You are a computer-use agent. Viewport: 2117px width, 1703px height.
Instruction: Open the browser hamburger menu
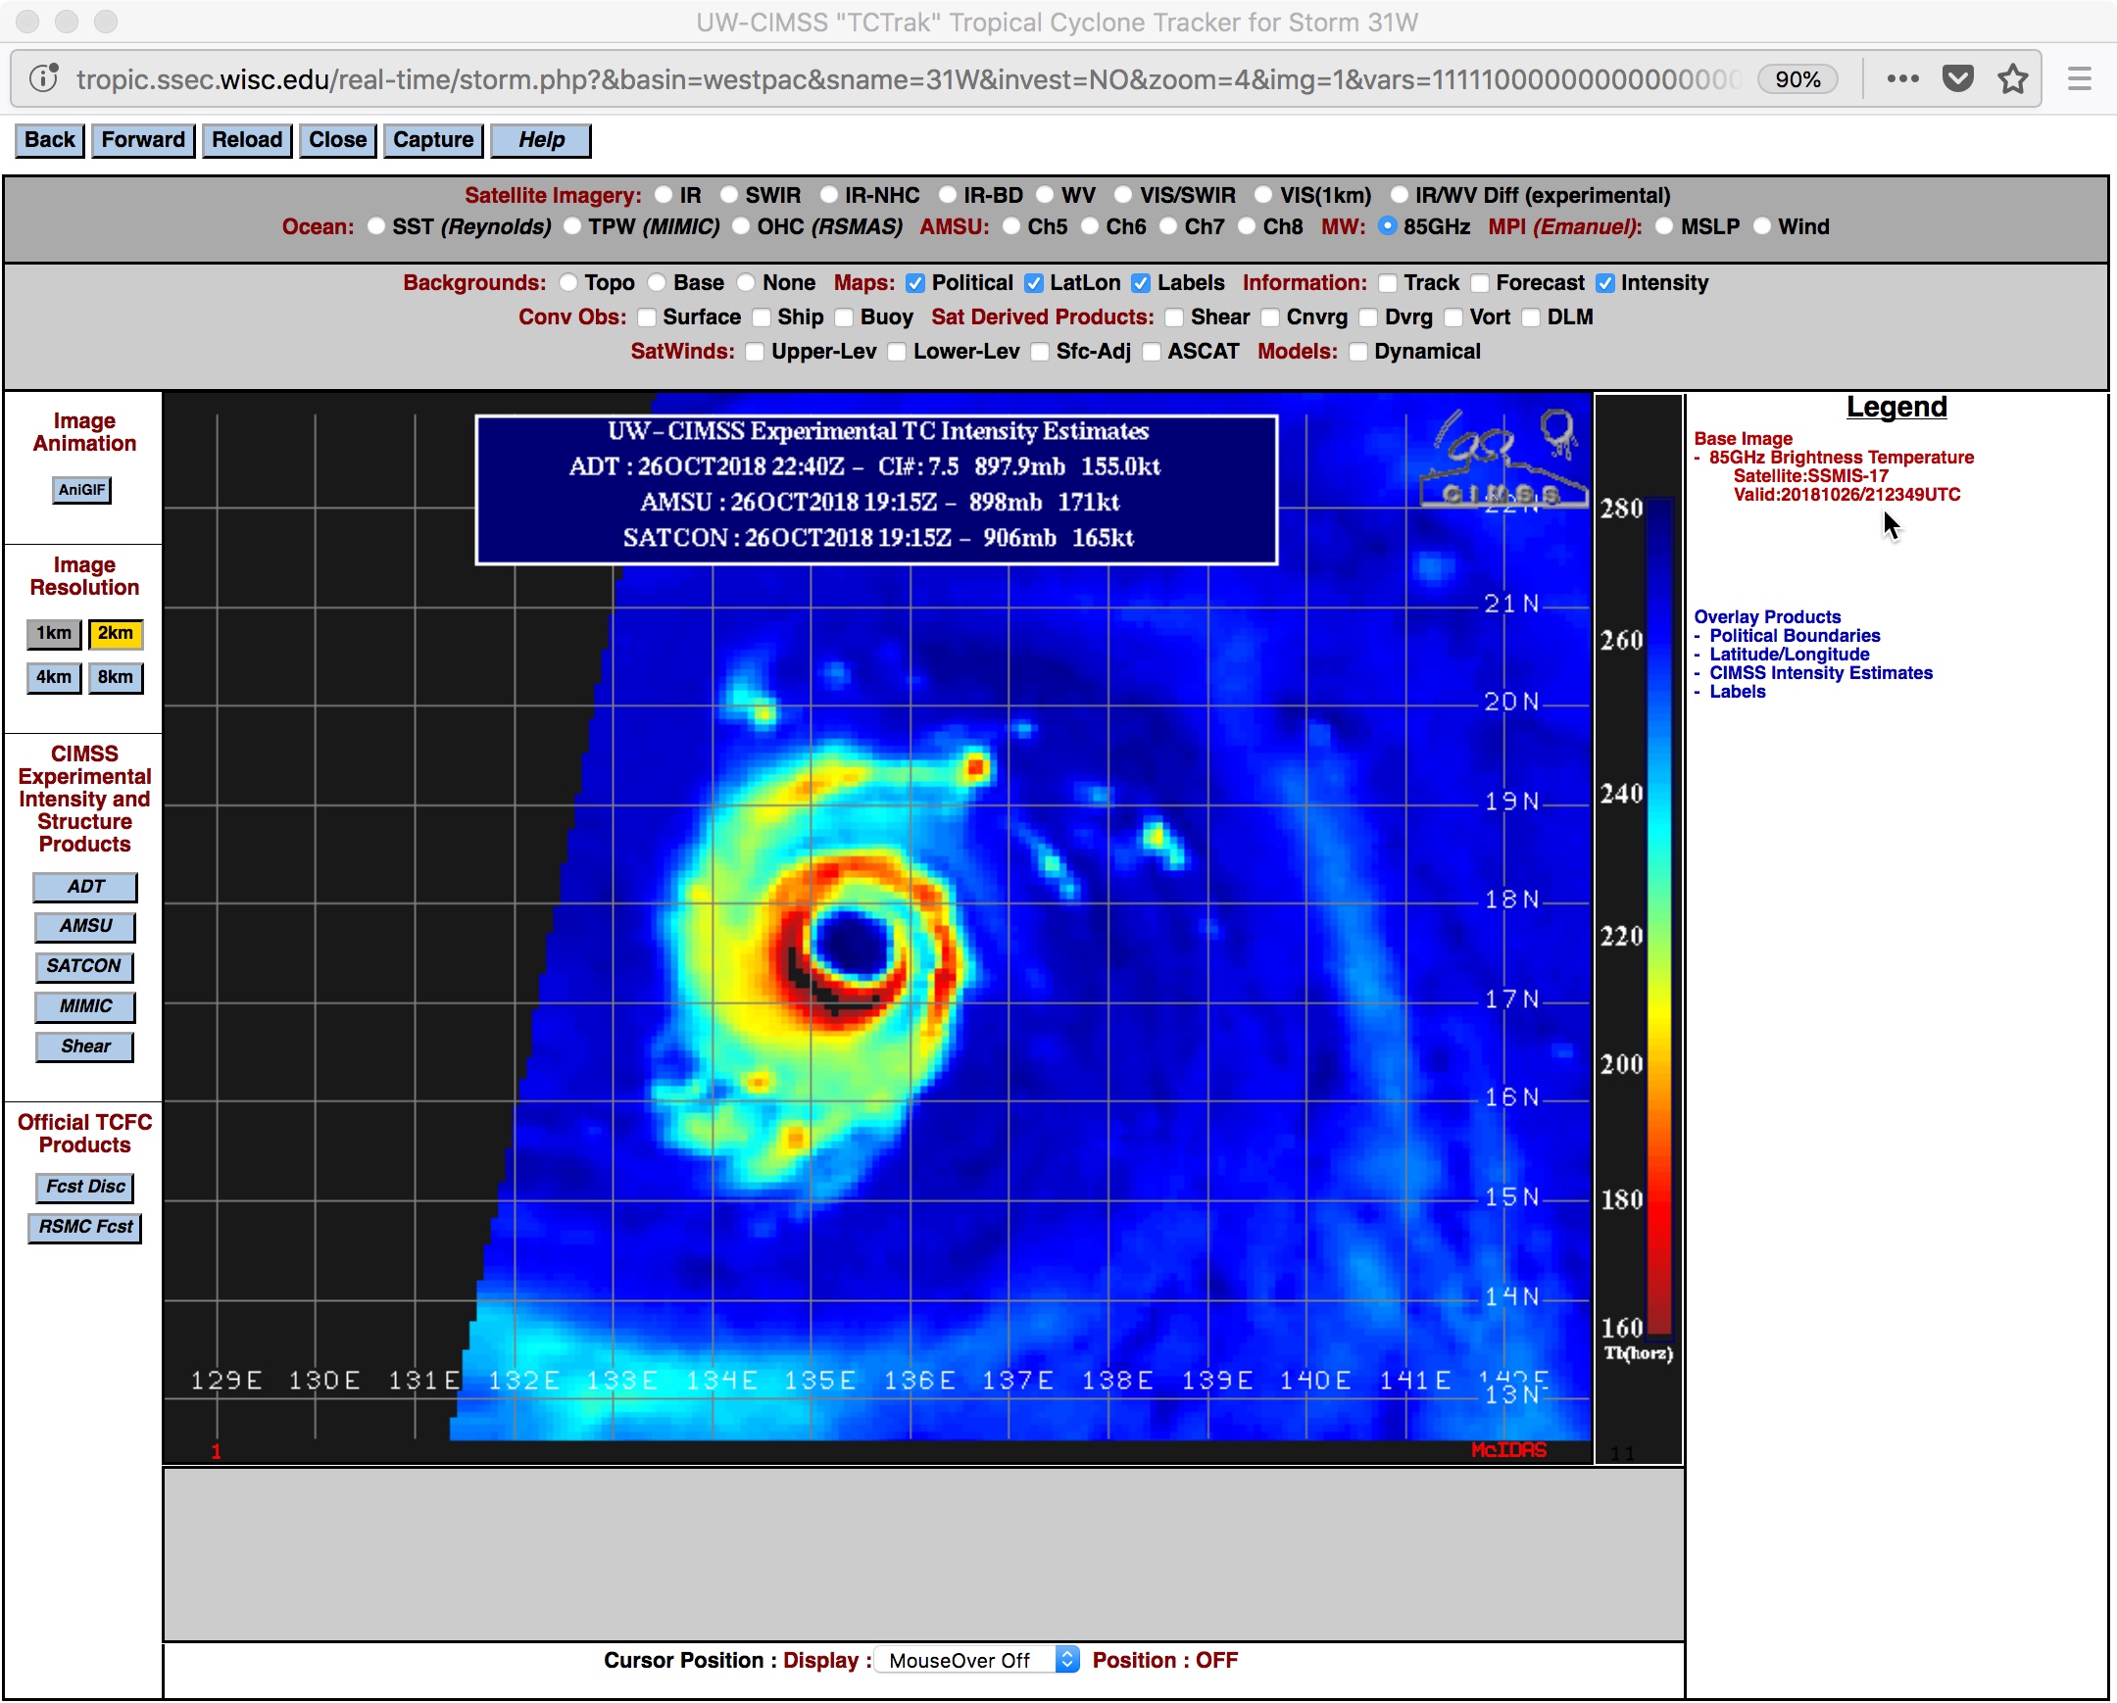[x=2079, y=78]
